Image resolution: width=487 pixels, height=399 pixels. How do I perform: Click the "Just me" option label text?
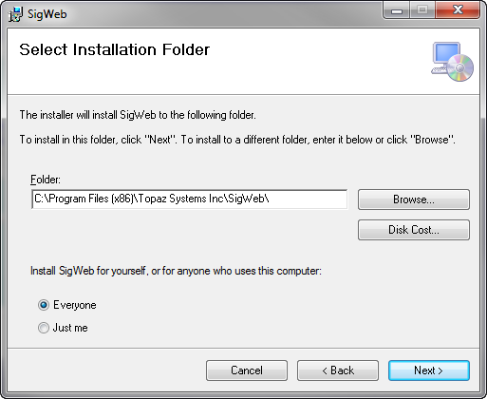[x=70, y=328]
